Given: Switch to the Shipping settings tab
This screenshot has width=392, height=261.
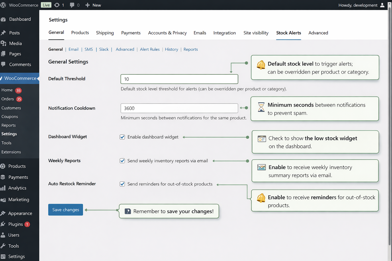Looking at the screenshot, I should pos(105,33).
